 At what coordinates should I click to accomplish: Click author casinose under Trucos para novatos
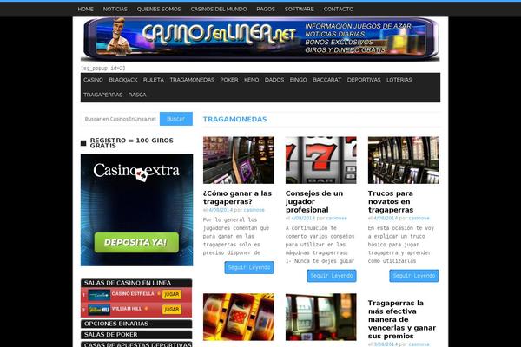click(x=419, y=218)
